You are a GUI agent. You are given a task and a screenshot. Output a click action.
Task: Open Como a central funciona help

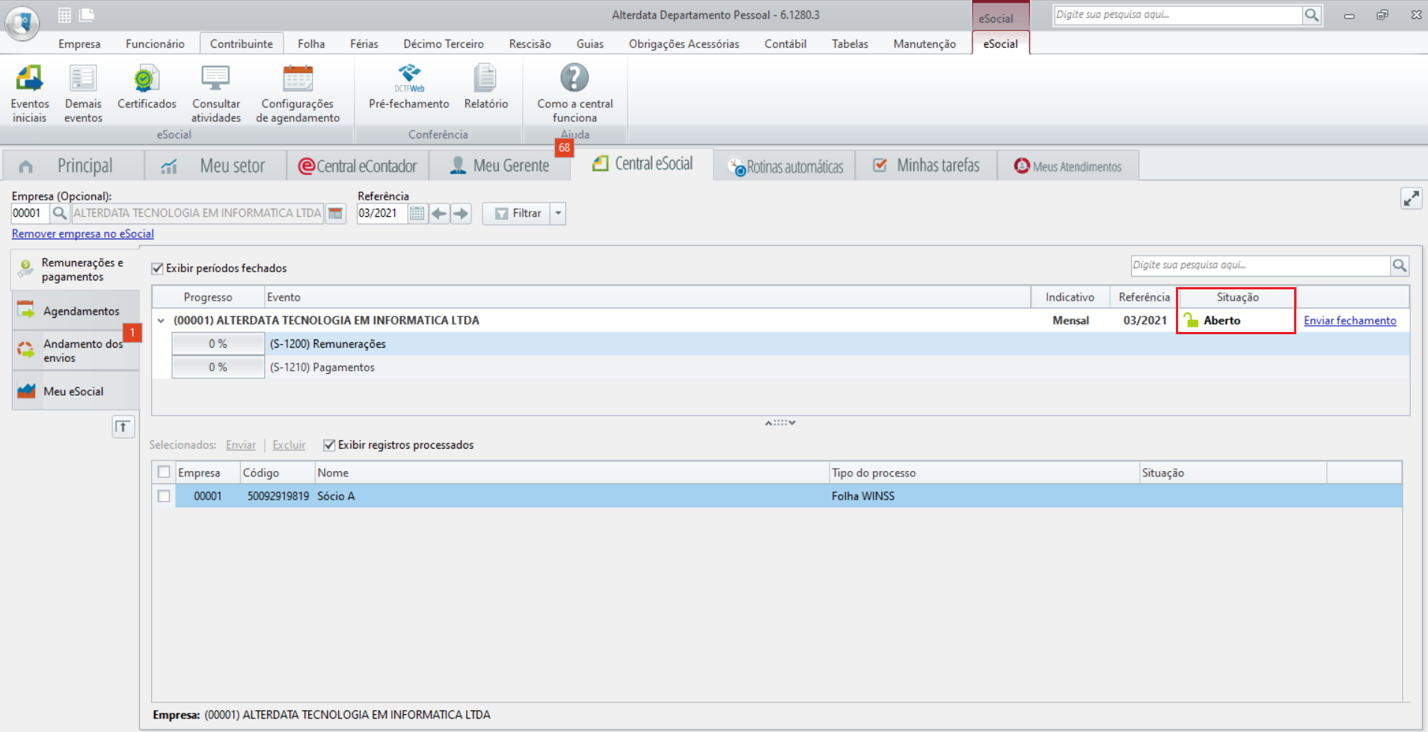pos(574,93)
